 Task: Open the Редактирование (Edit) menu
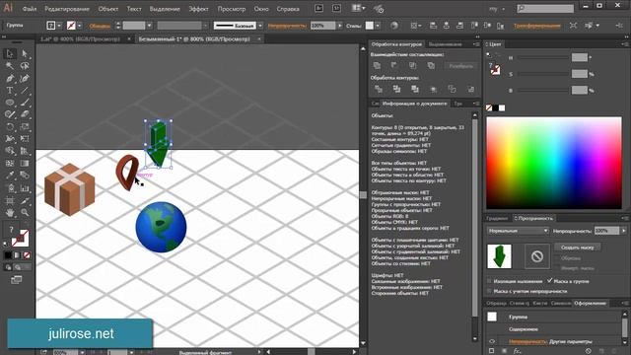67,9
